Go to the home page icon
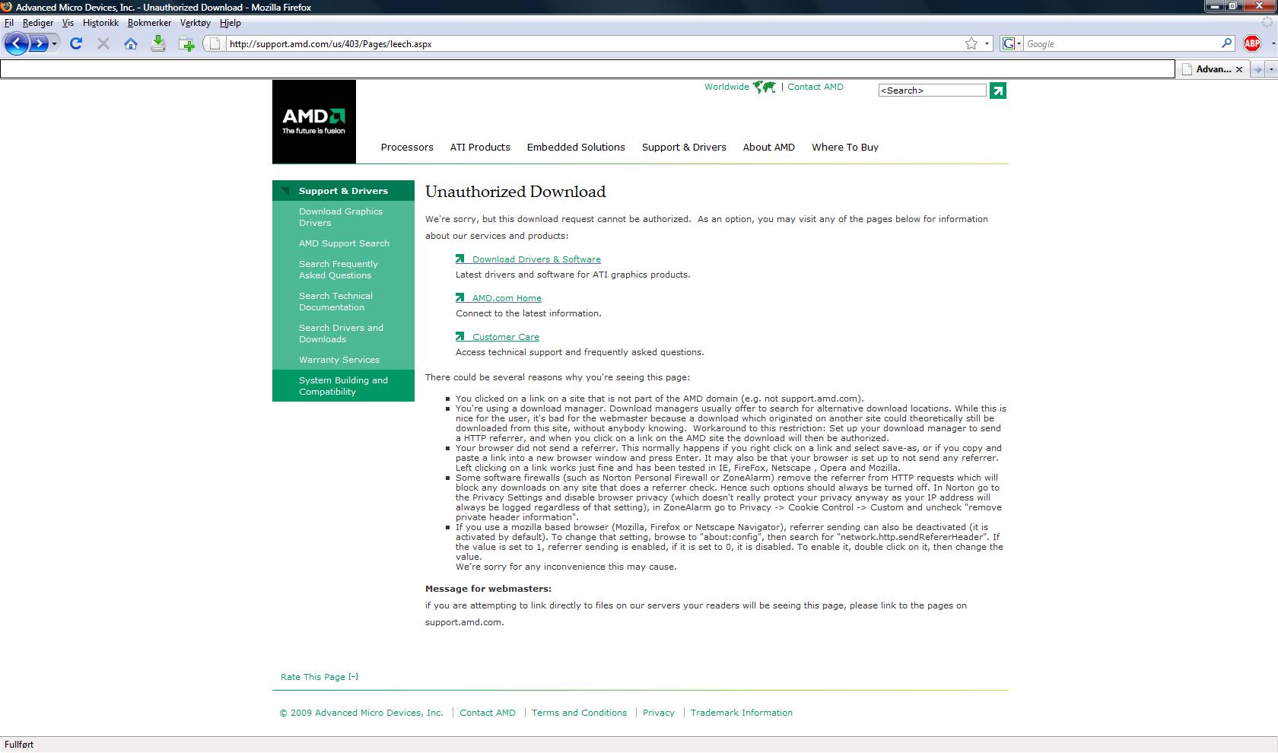1278x753 pixels. (131, 43)
